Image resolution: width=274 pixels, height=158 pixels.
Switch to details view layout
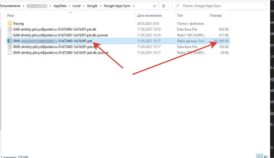point(260,156)
